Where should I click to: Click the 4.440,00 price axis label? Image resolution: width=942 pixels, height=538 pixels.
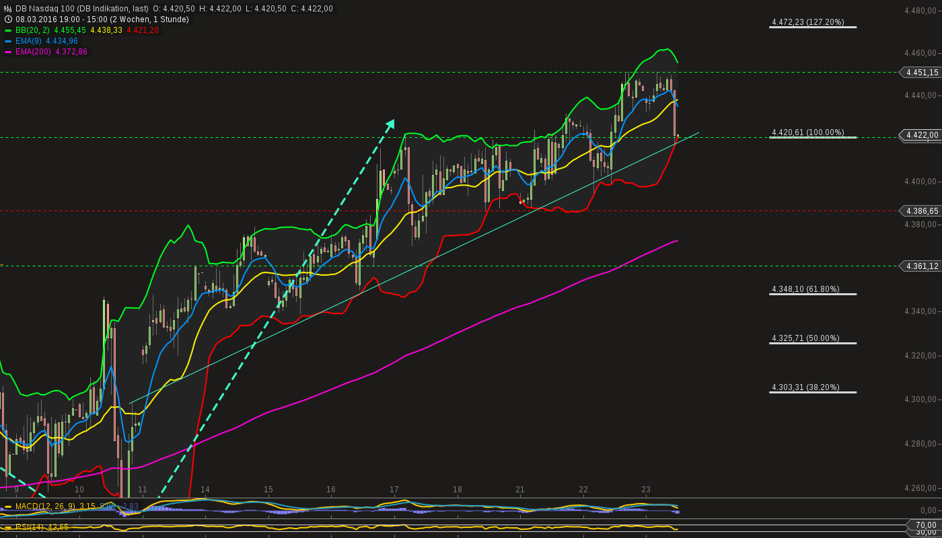922,95
